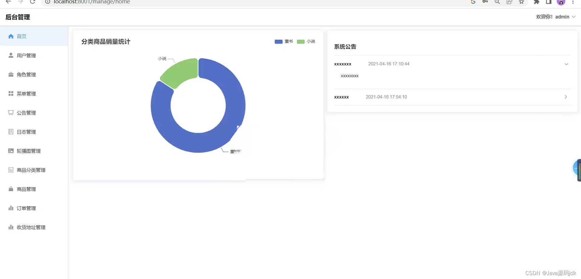This screenshot has height=279, width=581.
Task: Click the browser share icon
Action: [509, 2]
